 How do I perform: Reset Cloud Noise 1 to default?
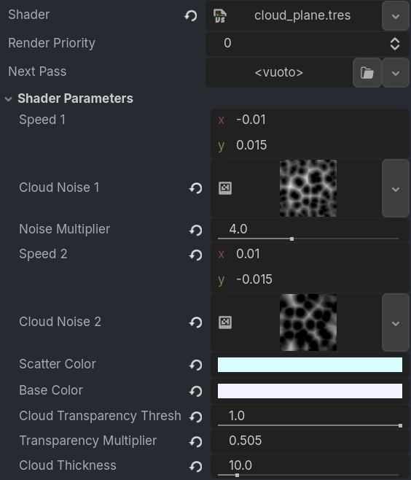pos(196,188)
